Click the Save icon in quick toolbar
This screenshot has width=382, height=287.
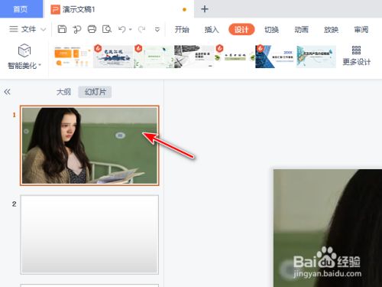point(62,29)
